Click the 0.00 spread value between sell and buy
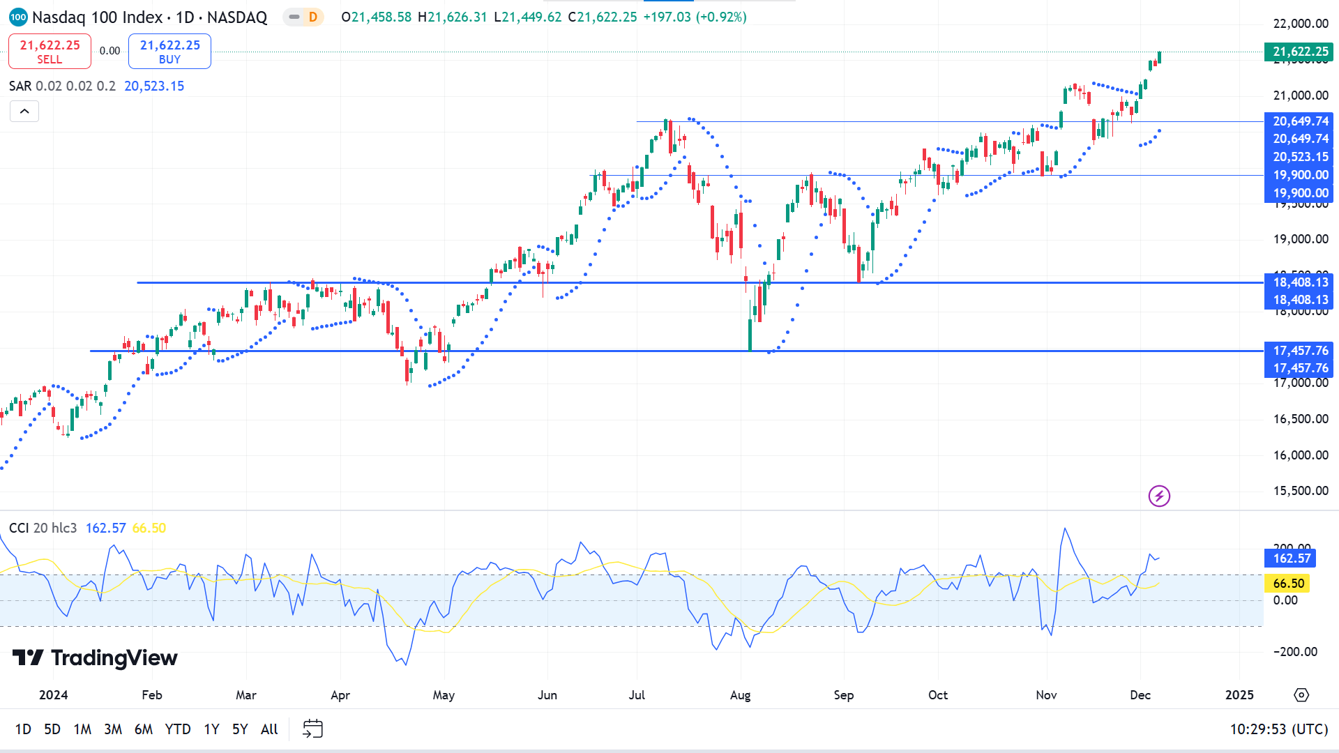 pyautogui.click(x=109, y=51)
